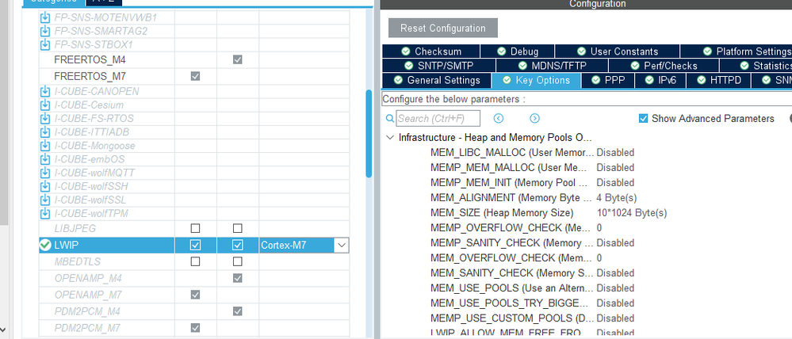Click the categories list vertical scrollbar
This screenshot has height=339, width=792.
tap(369, 134)
